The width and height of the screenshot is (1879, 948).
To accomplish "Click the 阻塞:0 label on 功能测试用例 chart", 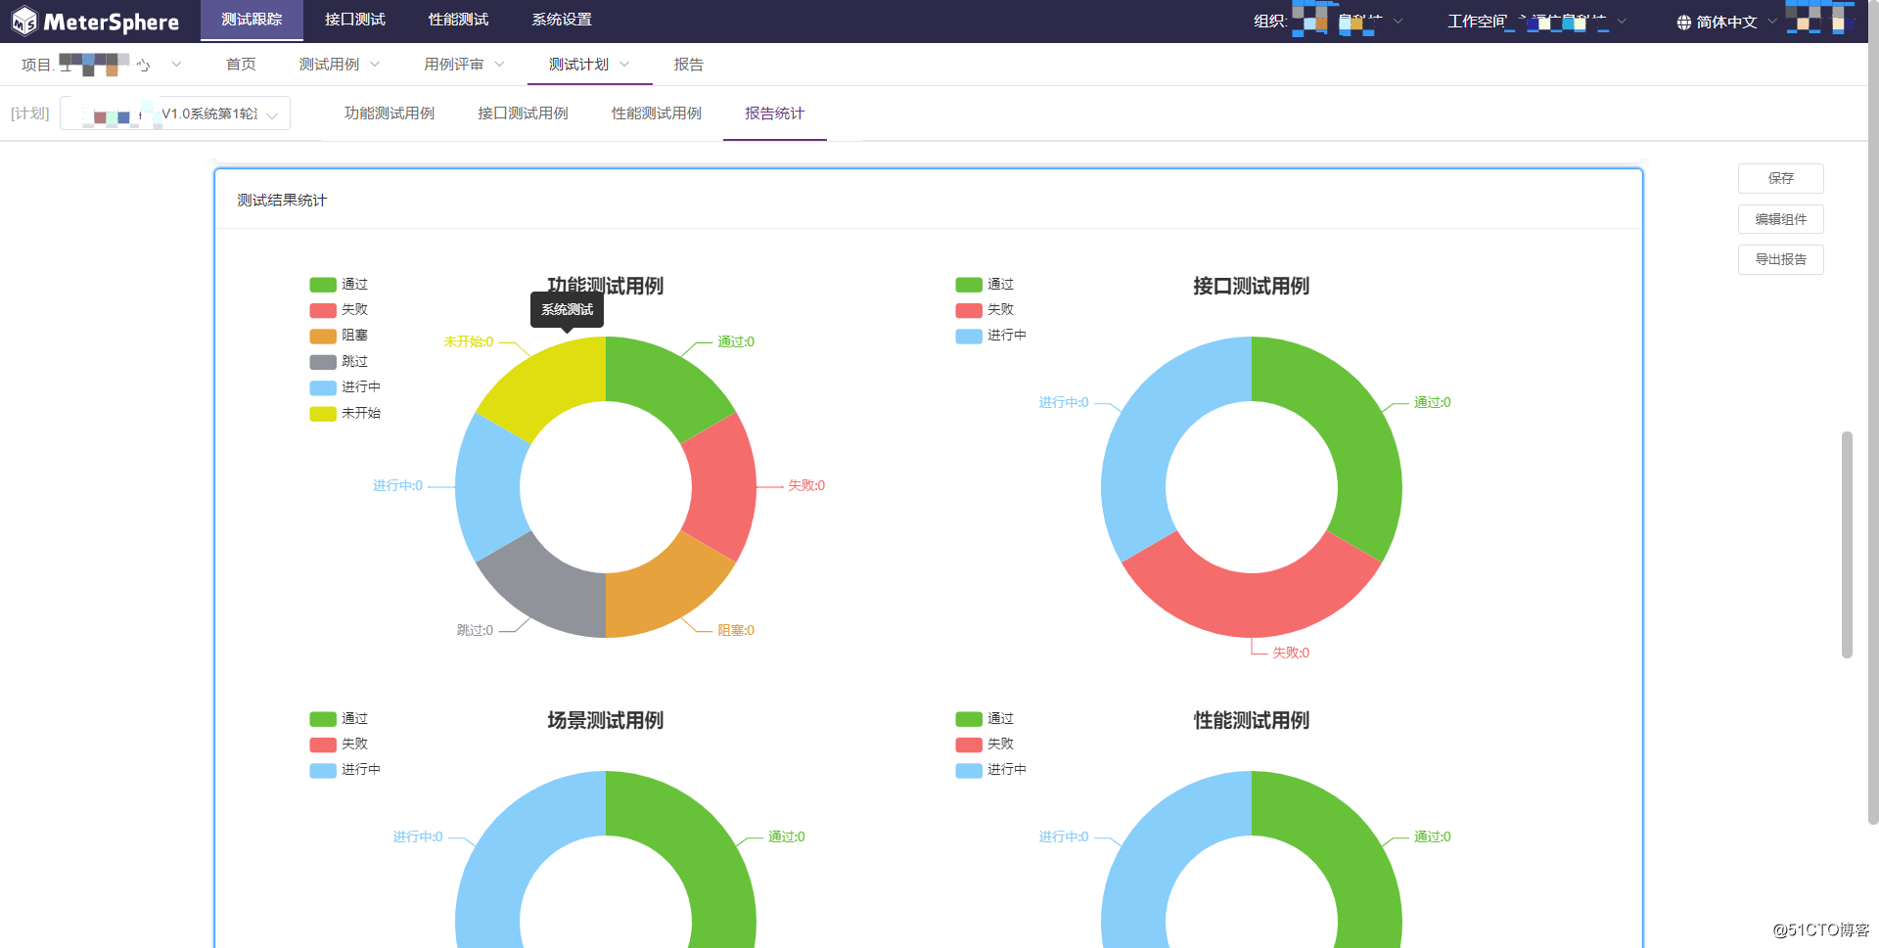I will pyautogui.click(x=736, y=631).
